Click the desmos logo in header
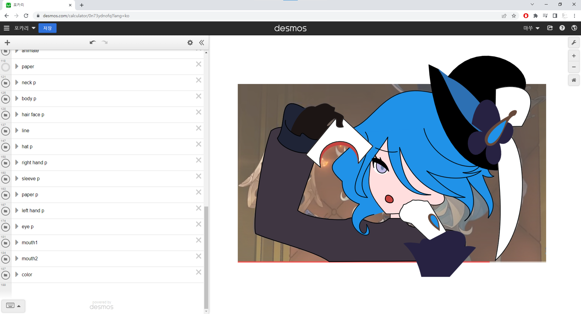The image size is (581, 314). [x=290, y=28]
